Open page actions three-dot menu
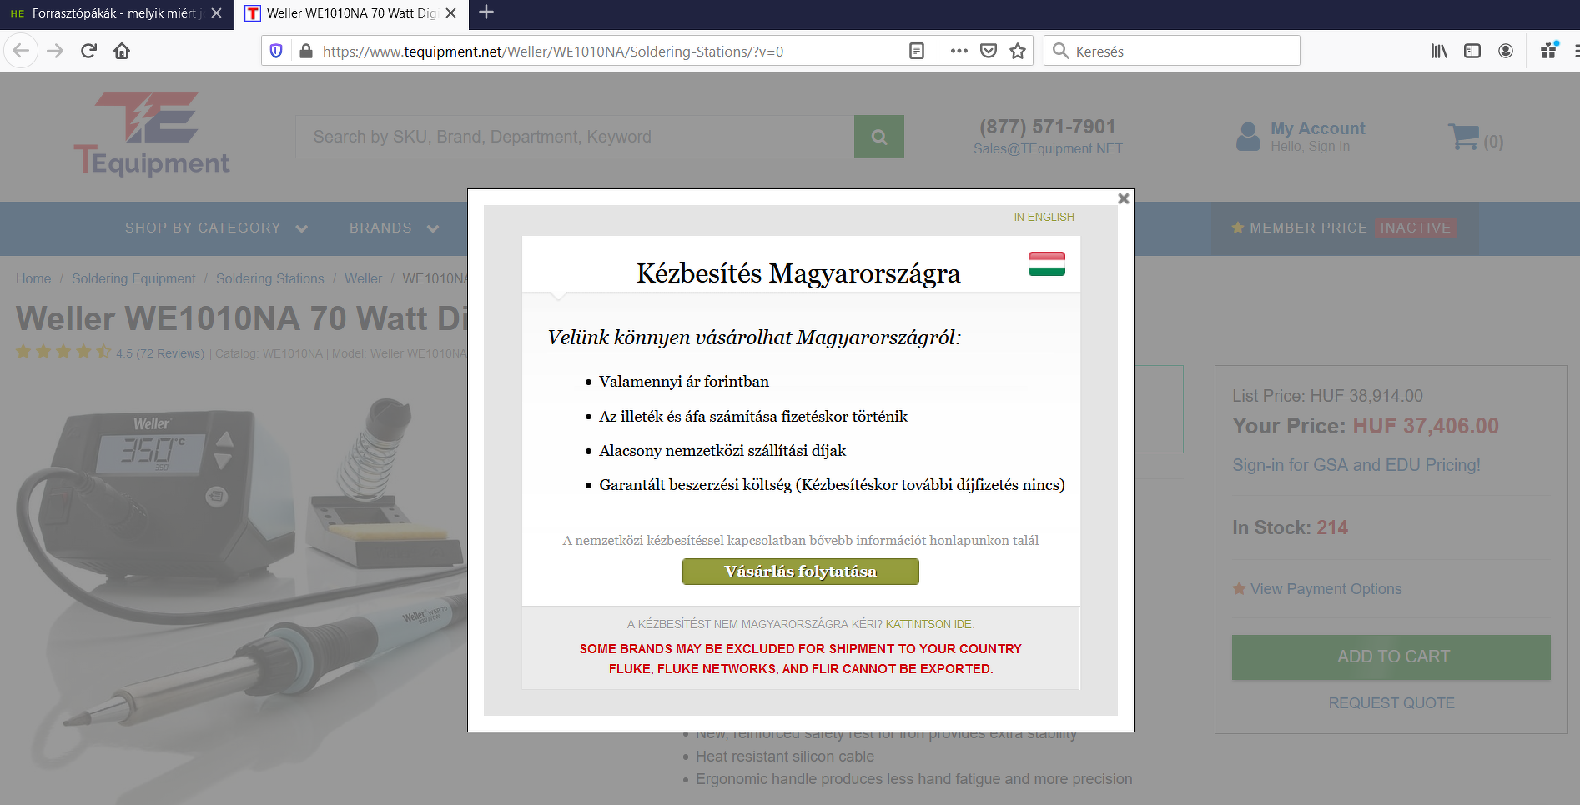Image resolution: width=1580 pixels, height=805 pixels. click(x=959, y=51)
